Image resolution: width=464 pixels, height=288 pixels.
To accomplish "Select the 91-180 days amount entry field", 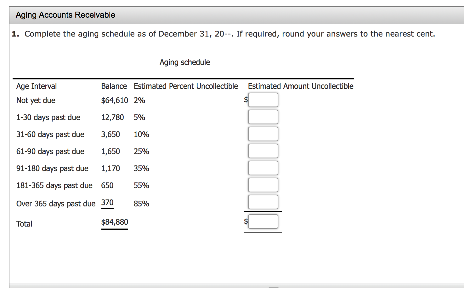I will pyautogui.click(x=263, y=168).
